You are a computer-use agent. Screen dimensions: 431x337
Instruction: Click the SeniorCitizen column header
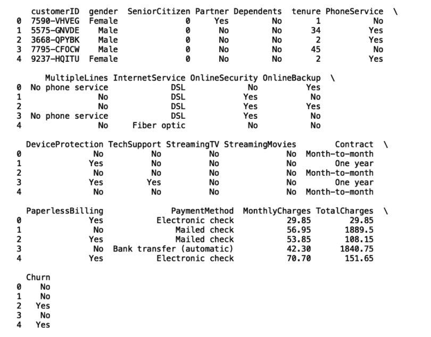tap(162, 11)
